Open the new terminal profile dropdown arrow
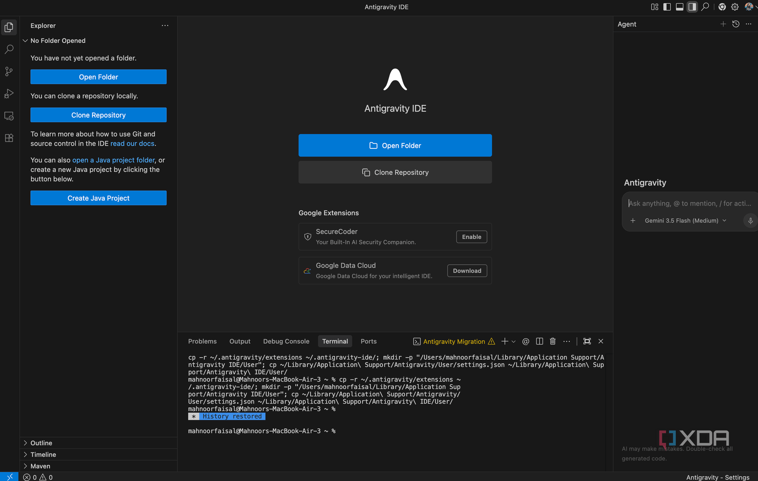The height and width of the screenshot is (481, 758). point(514,341)
